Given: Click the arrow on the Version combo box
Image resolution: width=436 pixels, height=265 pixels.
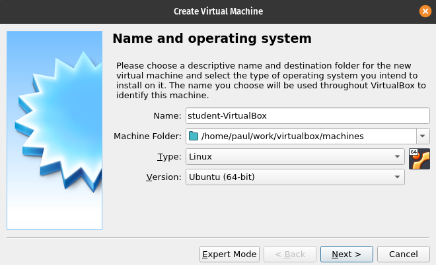Looking at the screenshot, I should 397,177.
